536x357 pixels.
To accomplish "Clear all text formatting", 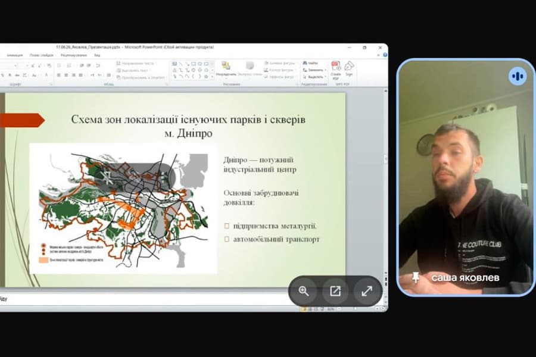I will click(49, 65).
